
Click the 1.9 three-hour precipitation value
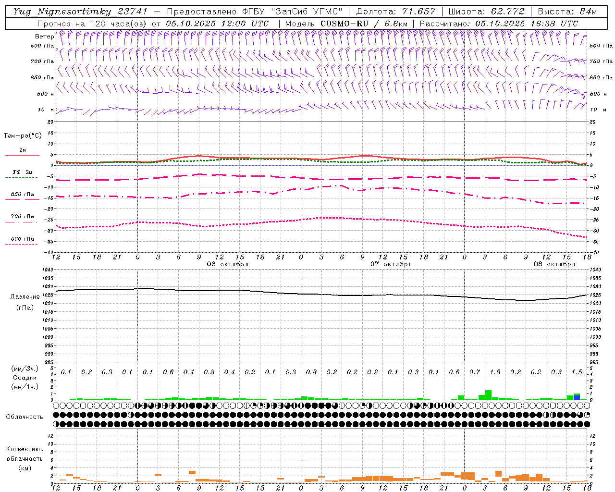point(495,372)
